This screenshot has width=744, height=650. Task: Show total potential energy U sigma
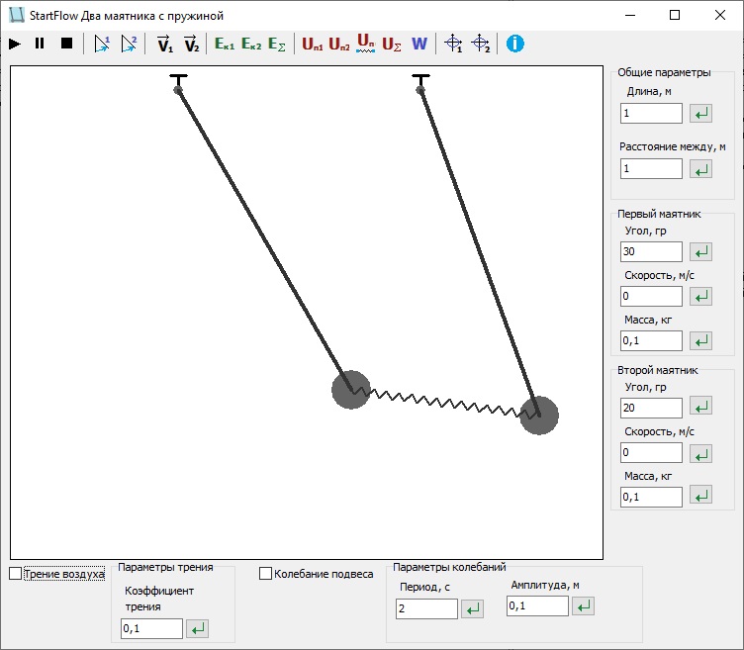[x=392, y=45]
